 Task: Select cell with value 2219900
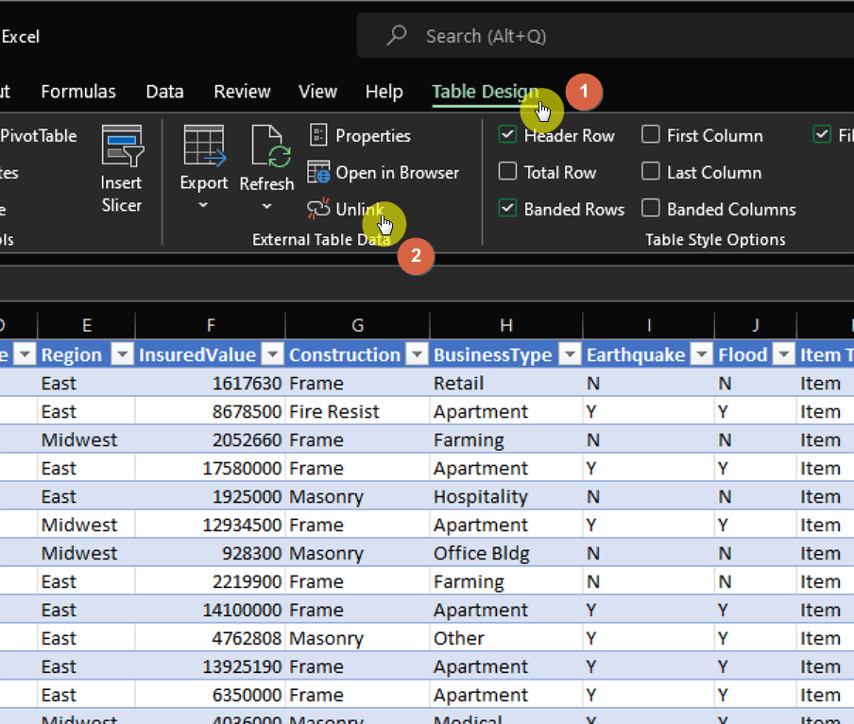[211, 582]
